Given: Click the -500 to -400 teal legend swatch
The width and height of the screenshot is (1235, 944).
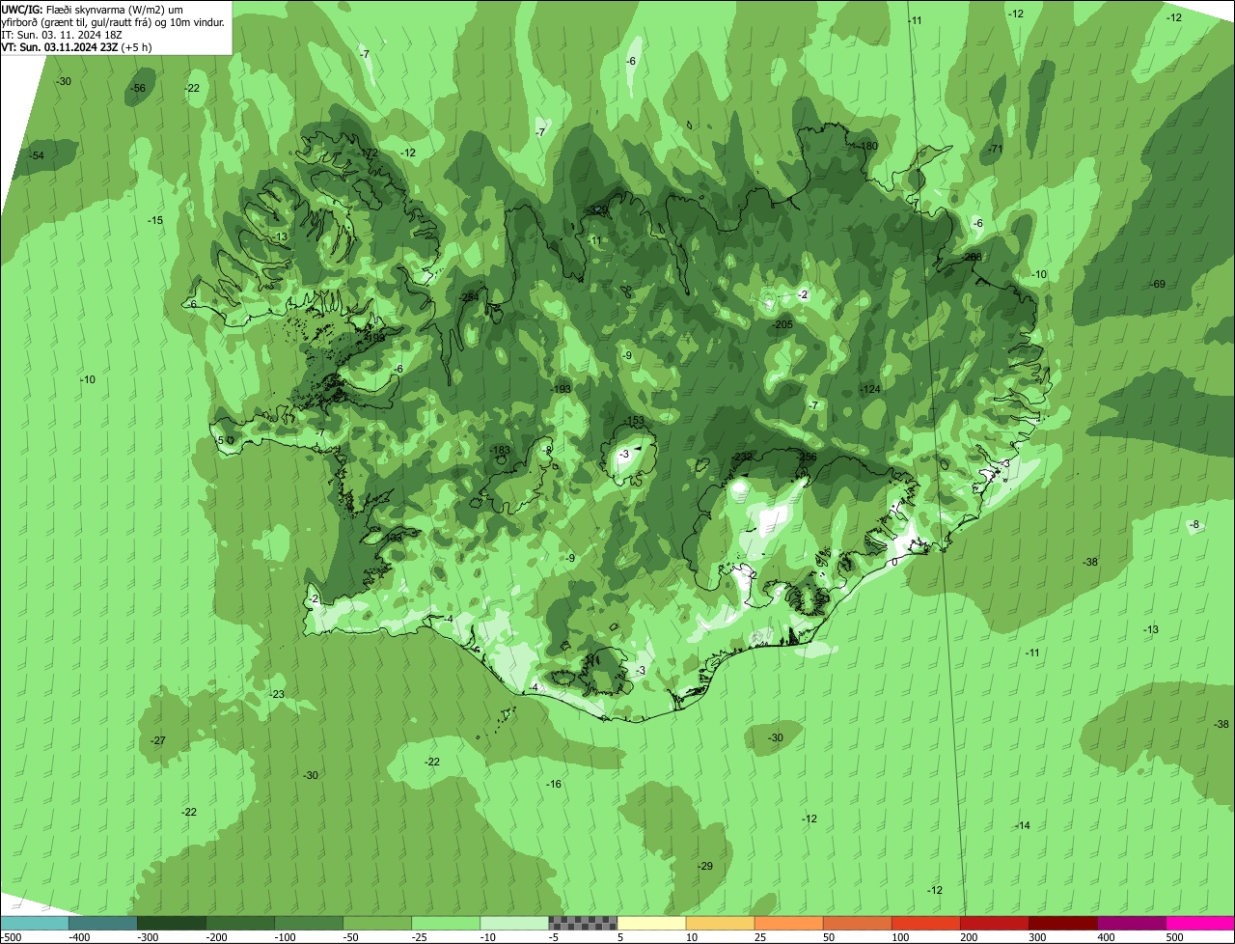Looking at the screenshot, I should (35, 923).
